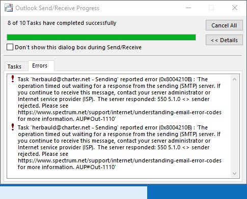
Task: Click the scrollbar down arrow in errors list
Action: (x=234, y=174)
